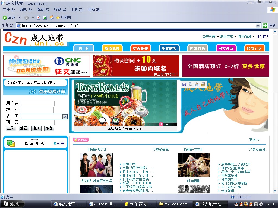Select the 免费博客 navigation tab
The width and height of the screenshot is (278, 208).
point(169,48)
